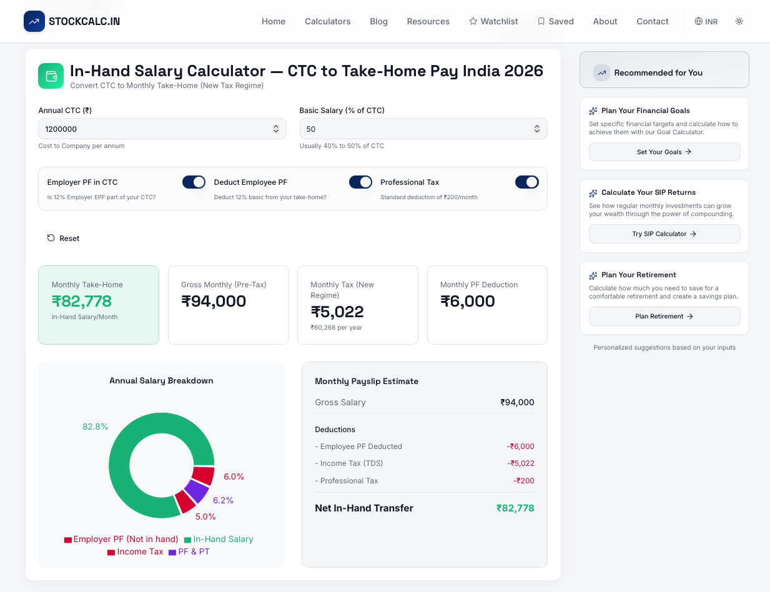
Task: Toggle Employer PF in CTC switch
Action: [x=194, y=182]
